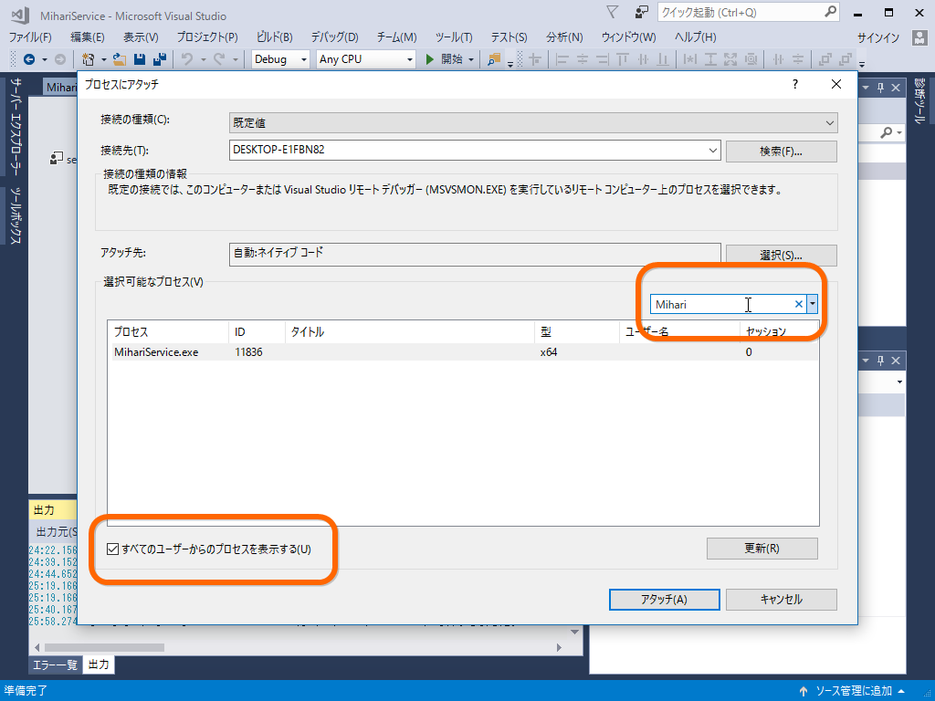Click the Bring to Front icon
This screenshot has height=701, width=935.
pos(825,59)
